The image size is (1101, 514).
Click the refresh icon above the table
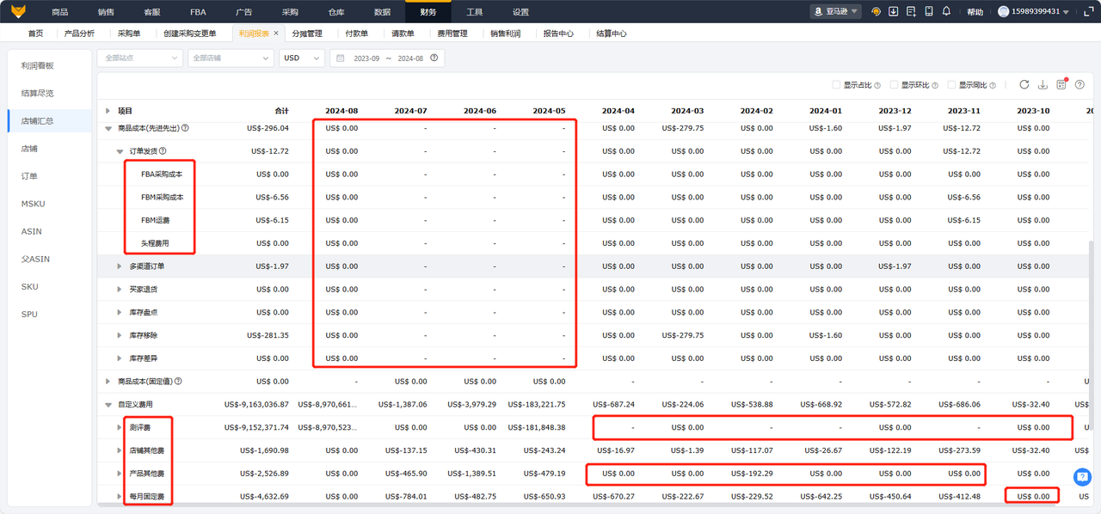[1024, 85]
